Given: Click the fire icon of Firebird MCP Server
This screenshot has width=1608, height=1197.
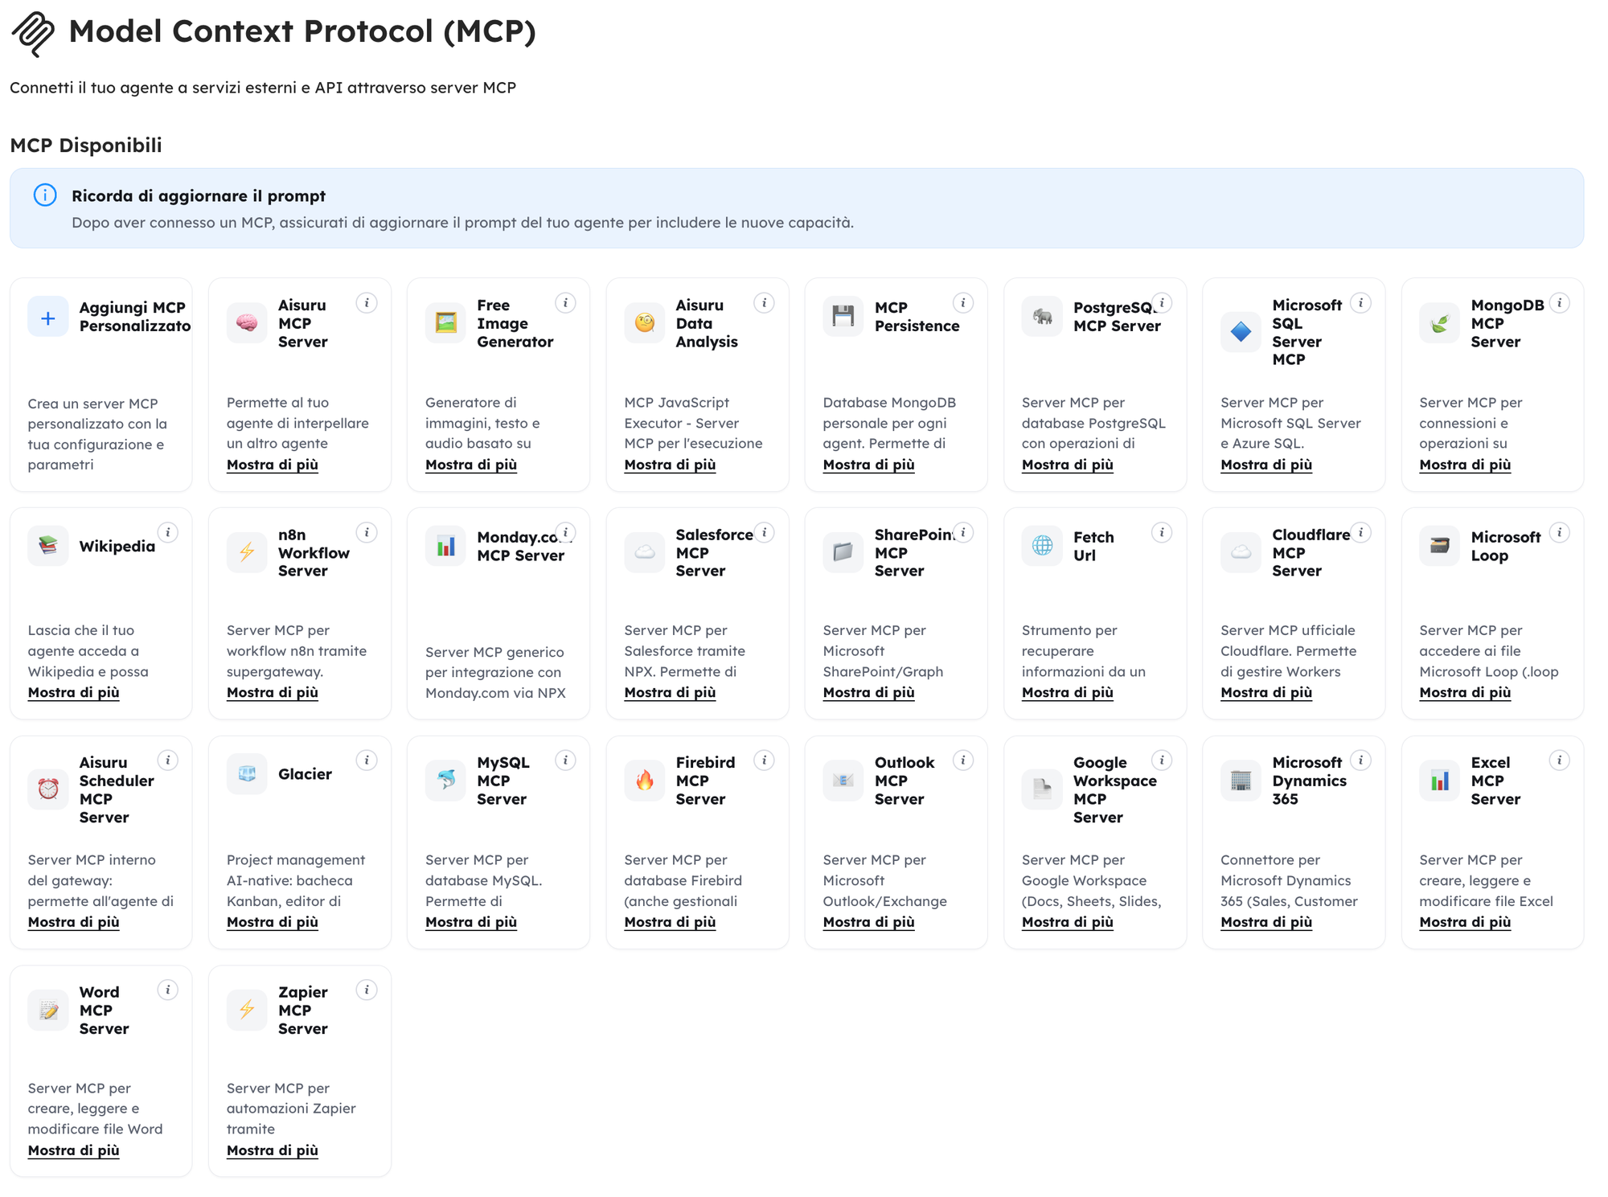Looking at the screenshot, I should tap(645, 781).
